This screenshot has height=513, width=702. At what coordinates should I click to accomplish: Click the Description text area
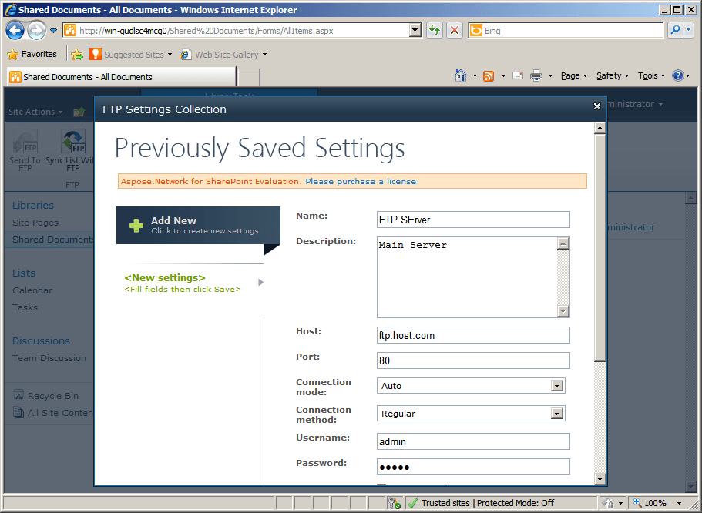coord(468,277)
